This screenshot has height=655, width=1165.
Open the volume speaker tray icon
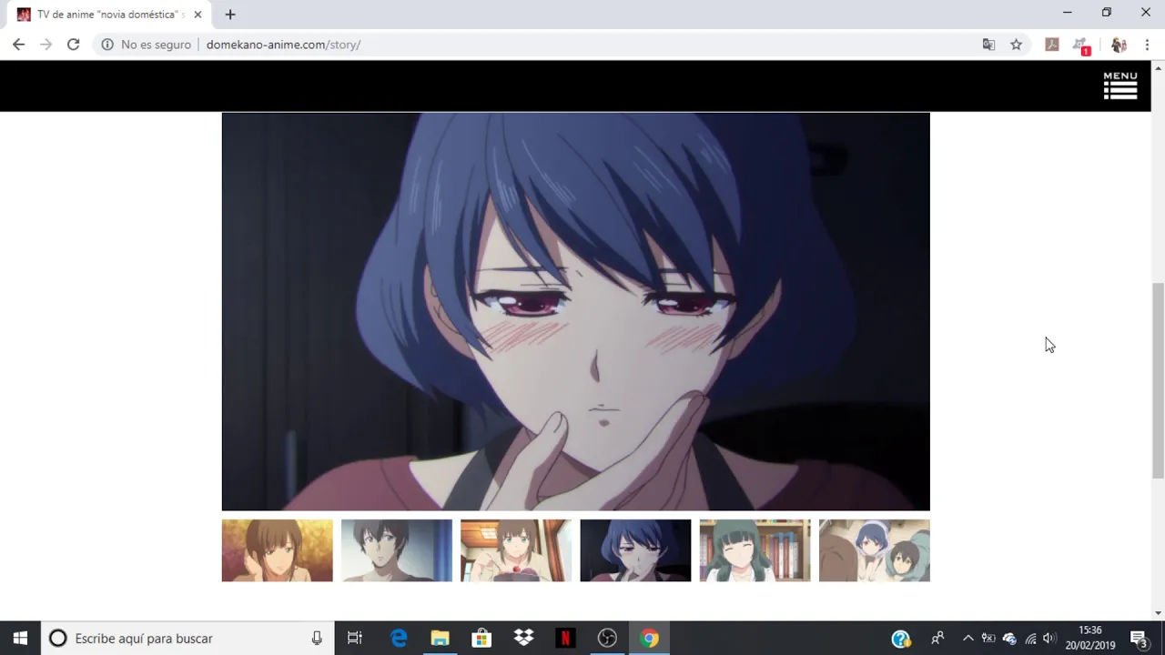click(1049, 638)
